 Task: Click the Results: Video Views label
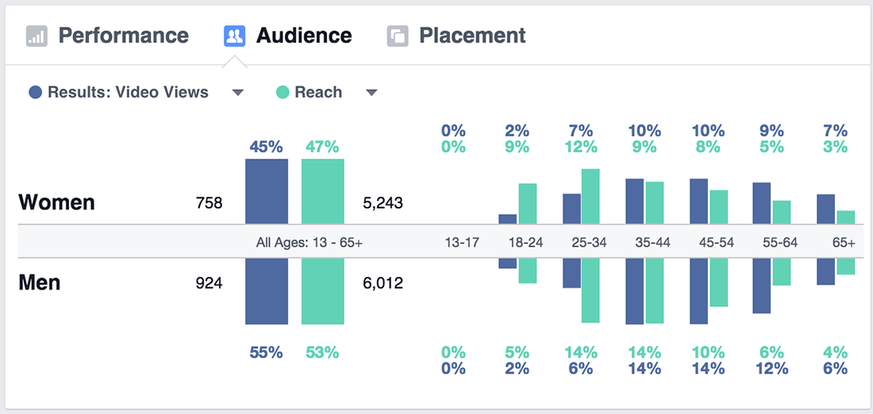(x=128, y=92)
